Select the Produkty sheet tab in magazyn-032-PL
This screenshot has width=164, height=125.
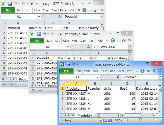(x=85, y=115)
